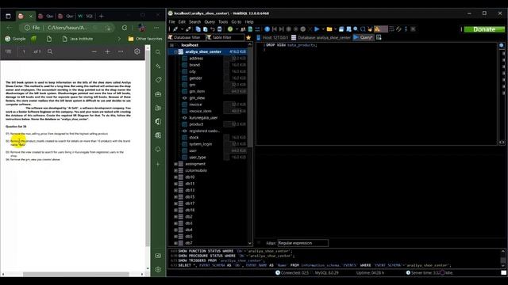The width and height of the screenshot is (508, 285).
Task: Expand the assingment database node
Action: point(176,164)
